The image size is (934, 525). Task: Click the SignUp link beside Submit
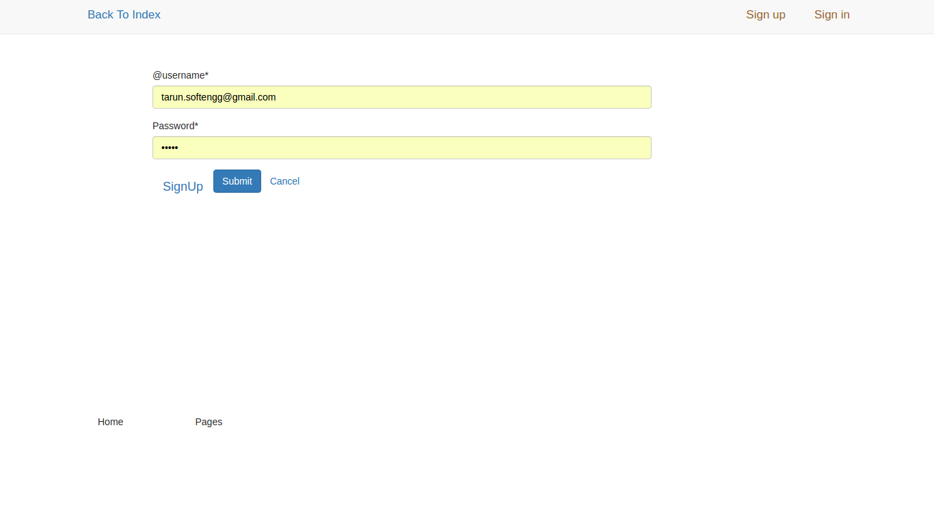click(183, 187)
